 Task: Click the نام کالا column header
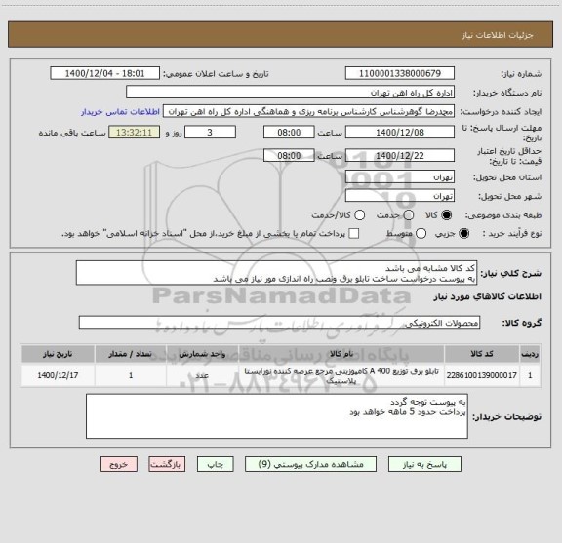[341, 354]
